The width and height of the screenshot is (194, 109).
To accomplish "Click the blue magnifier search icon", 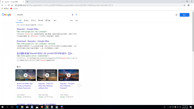I will pos(77,15).
